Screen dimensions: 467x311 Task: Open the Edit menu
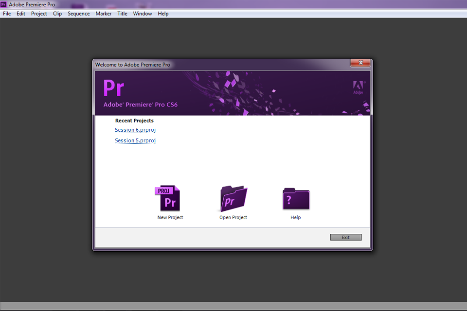click(21, 14)
